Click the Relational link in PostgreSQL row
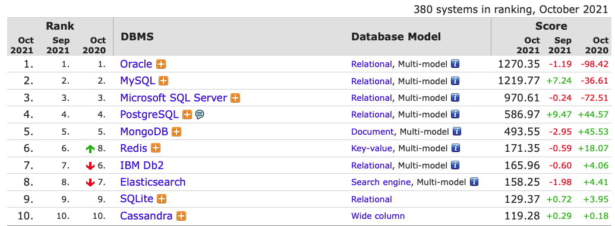 pyautogui.click(x=371, y=114)
